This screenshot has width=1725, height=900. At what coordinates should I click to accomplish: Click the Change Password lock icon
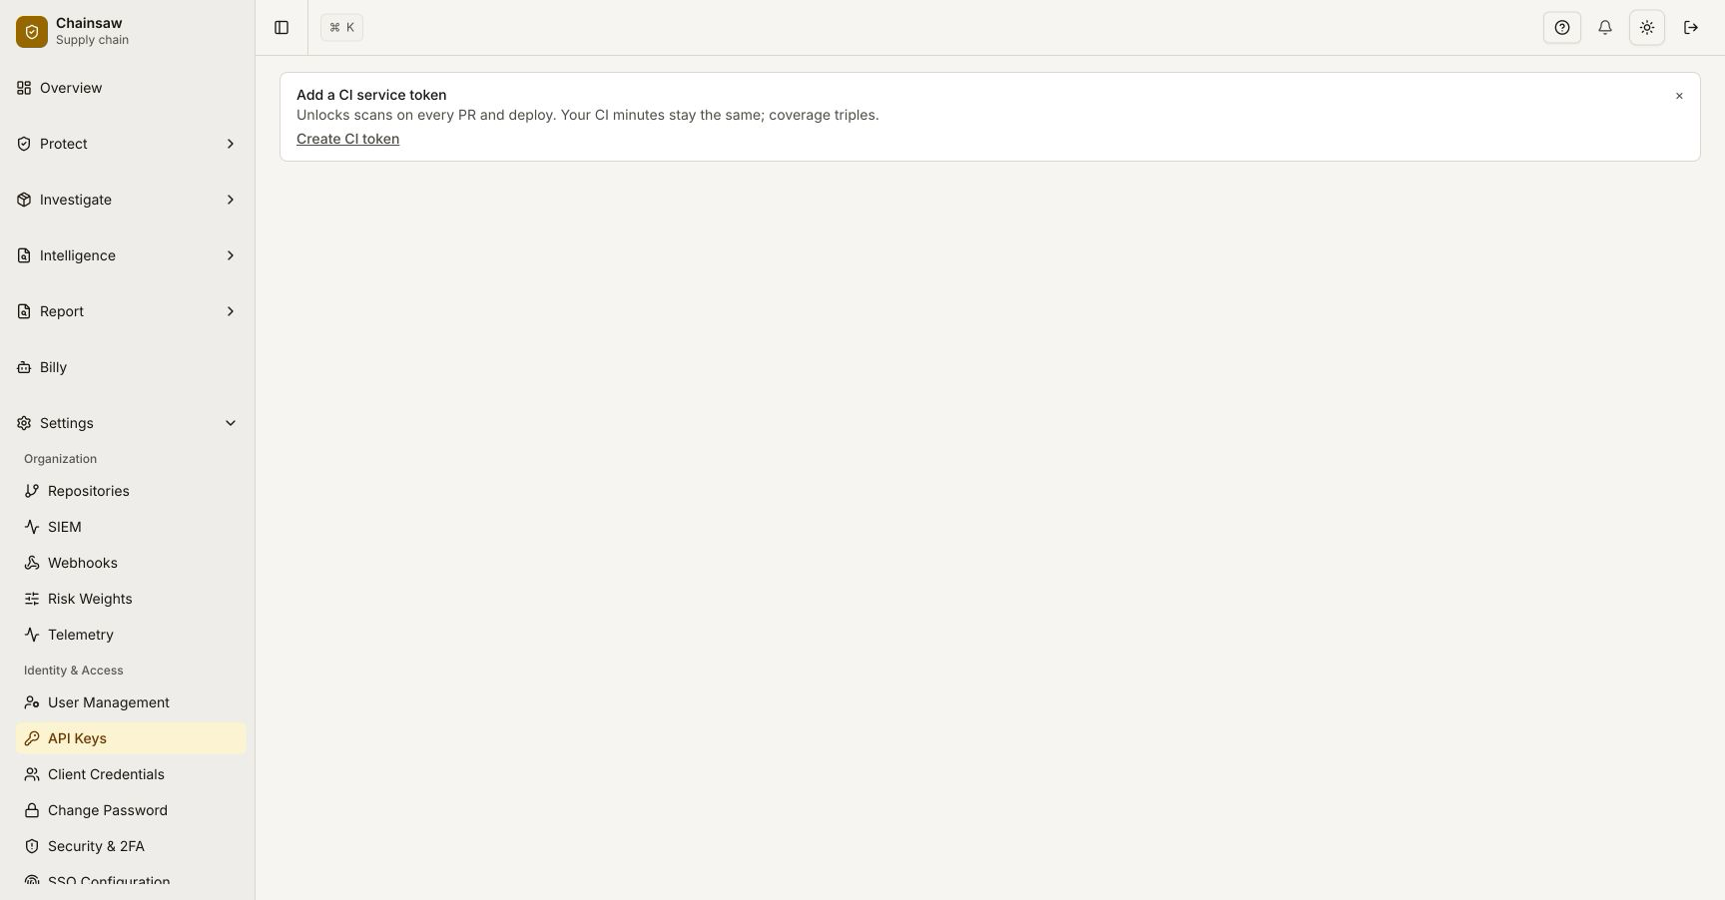[32, 810]
